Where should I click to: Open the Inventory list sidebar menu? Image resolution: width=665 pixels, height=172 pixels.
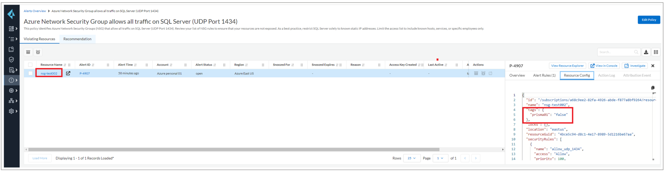point(11,39)
